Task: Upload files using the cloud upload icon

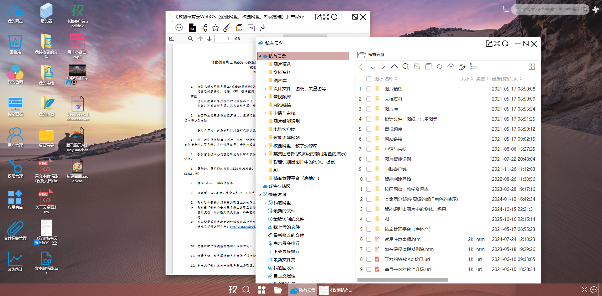Action: pyautogui.click(x=451, y=66)
